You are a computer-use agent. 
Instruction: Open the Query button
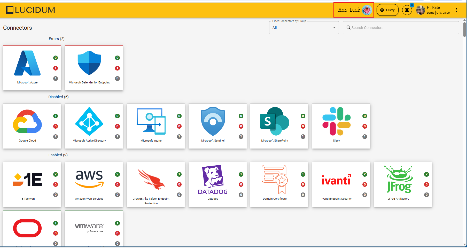tap(387, 10)
